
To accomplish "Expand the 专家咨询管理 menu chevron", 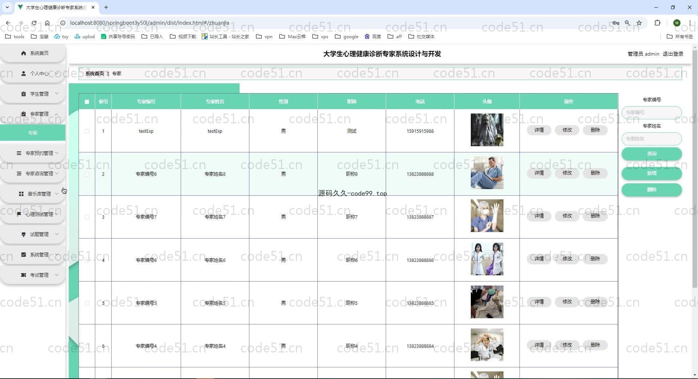I will coord(57,173).
